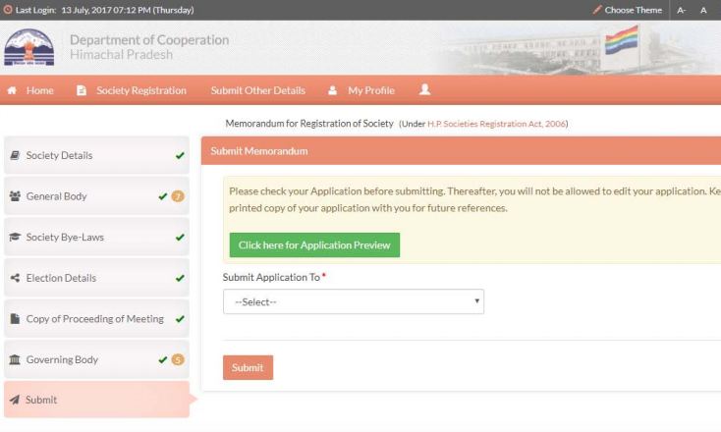
Task: Click the General Body green checkmark
Action: 162,196
